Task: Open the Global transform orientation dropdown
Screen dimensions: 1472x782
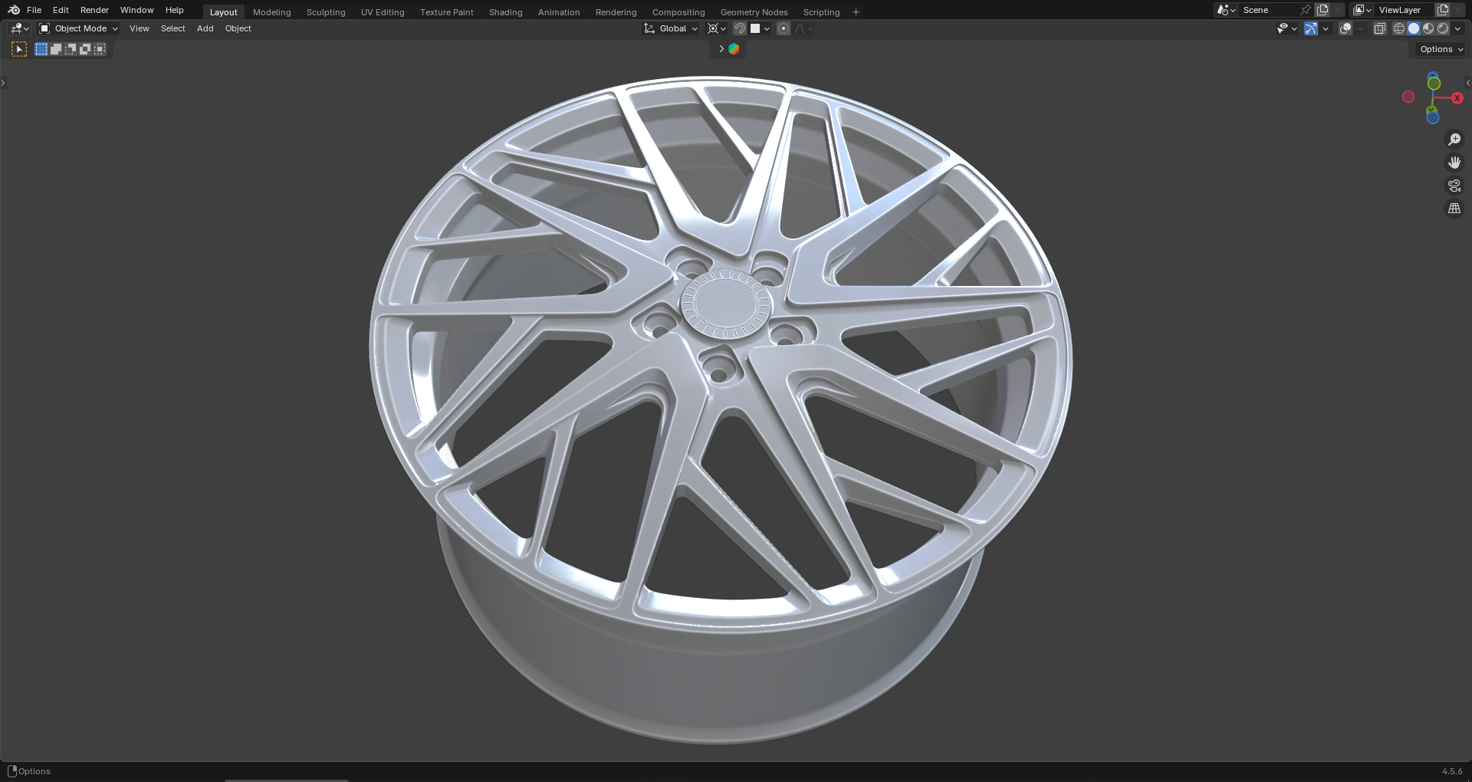Action: [671, 28]
